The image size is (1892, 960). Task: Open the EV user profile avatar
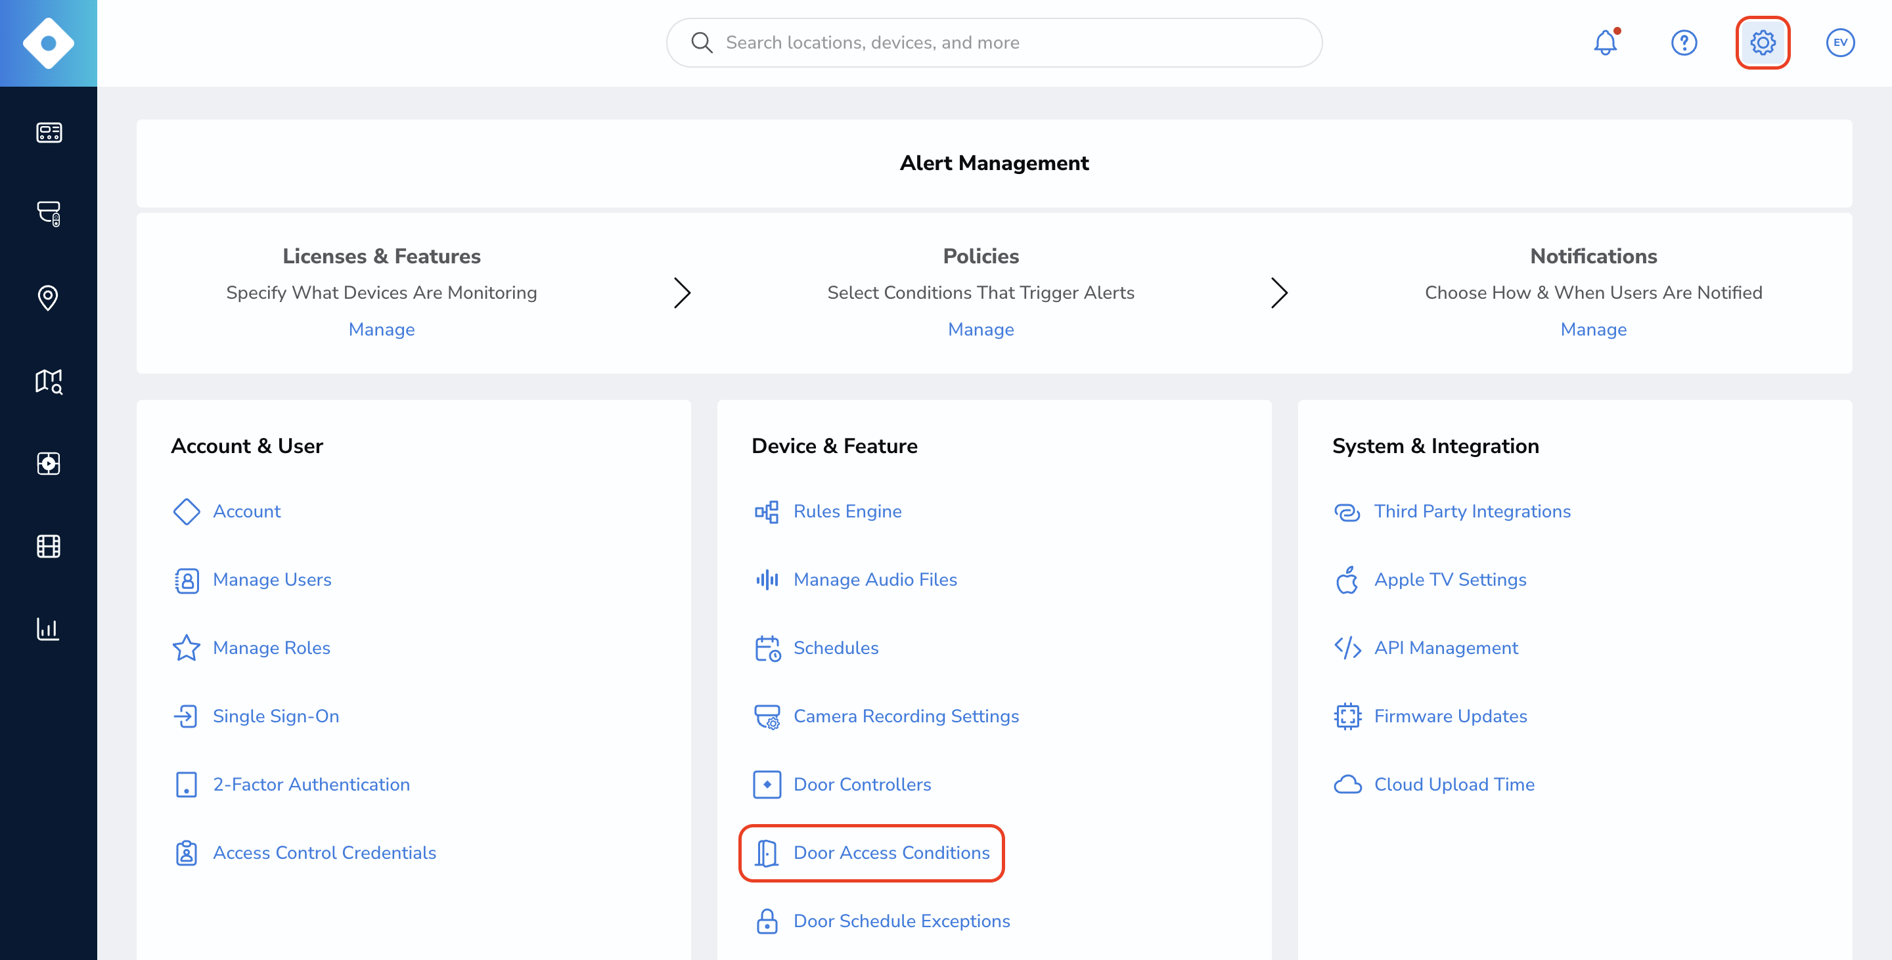point(1841,42)
